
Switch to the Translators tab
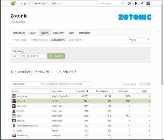(84, 33)
